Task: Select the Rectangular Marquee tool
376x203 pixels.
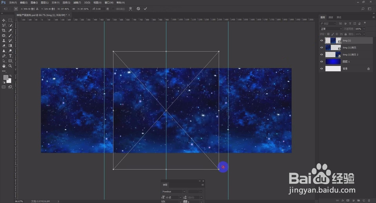Action: click(x=10, y=20)
